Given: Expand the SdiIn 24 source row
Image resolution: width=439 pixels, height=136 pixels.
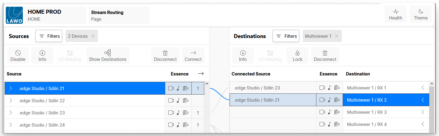Looking at the screenshot, I should coord(11,125).
